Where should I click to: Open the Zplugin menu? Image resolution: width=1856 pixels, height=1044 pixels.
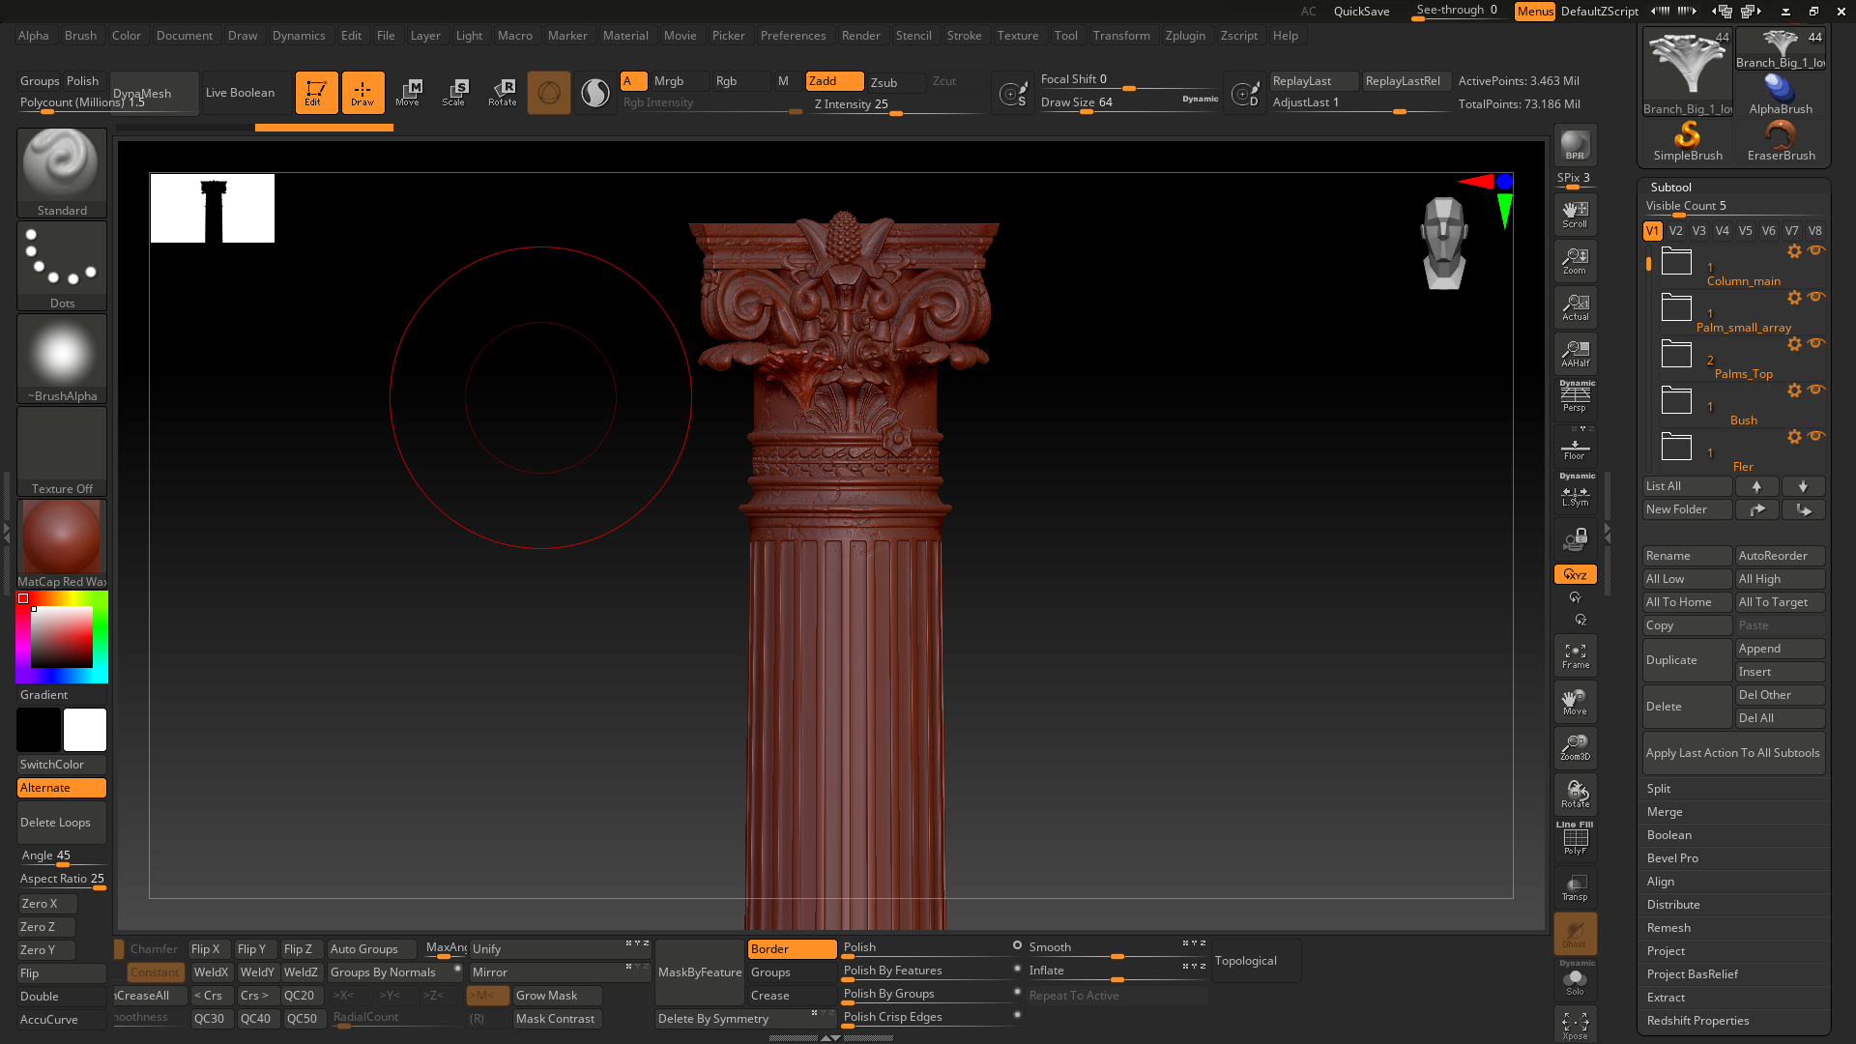[x=1185, y=36]
